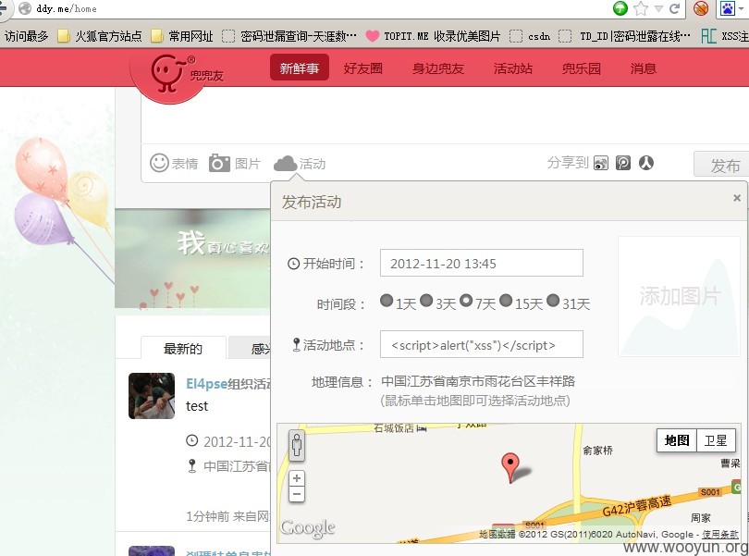
Task: Share to Weibo icon
Action: 601,164
